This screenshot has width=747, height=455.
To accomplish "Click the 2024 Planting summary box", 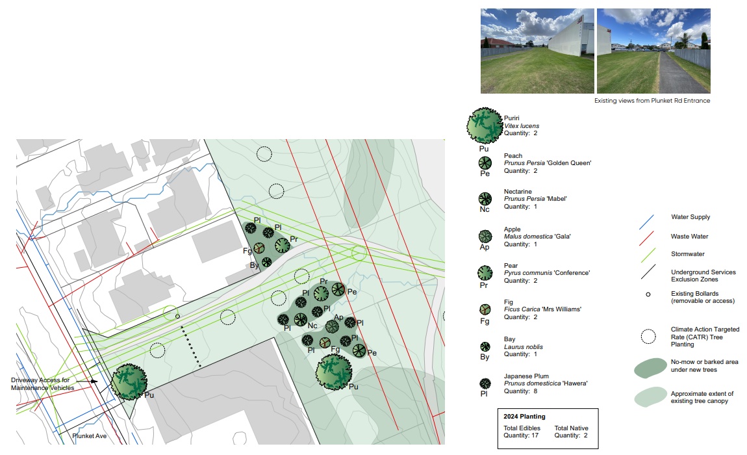I will (546, 426).
